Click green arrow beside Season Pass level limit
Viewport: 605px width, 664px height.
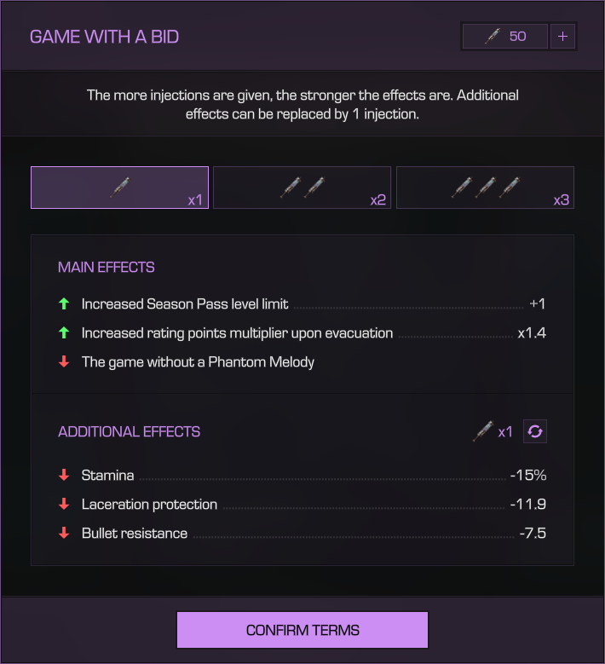pos(64,303)
